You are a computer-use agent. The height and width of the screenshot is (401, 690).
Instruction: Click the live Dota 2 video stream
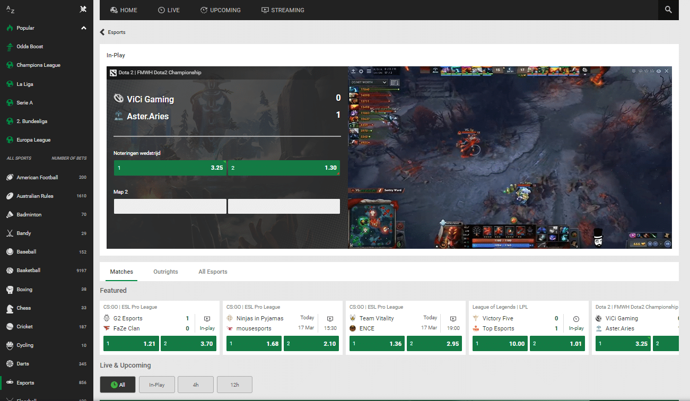coord(510,158)
